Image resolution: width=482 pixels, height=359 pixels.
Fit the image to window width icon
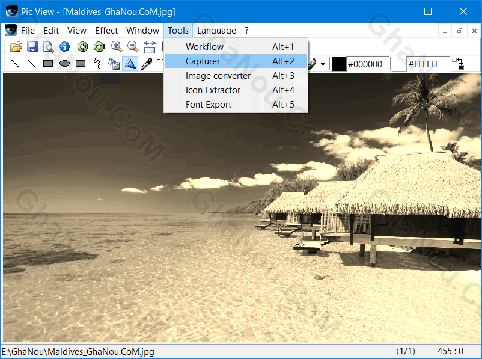point(150,47)
